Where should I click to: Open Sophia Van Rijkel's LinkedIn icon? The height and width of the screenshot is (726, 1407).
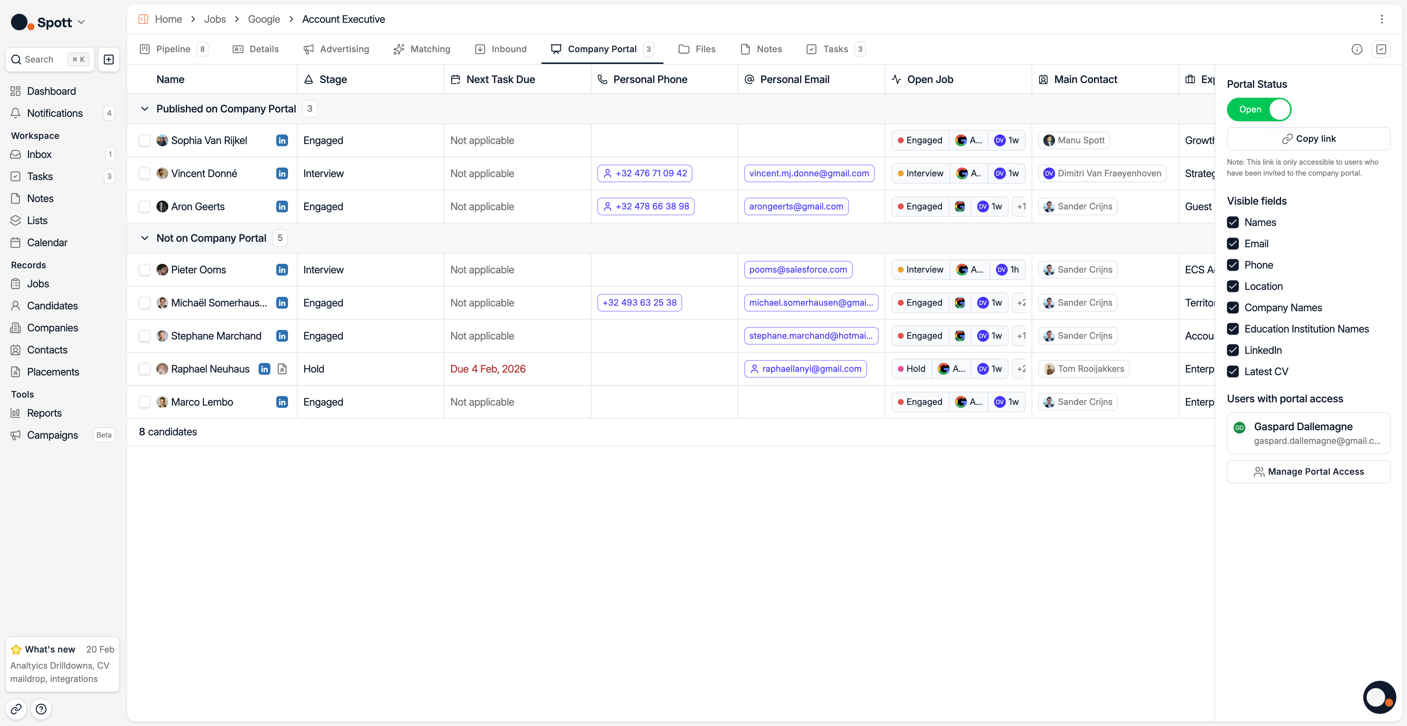[282, 140]
